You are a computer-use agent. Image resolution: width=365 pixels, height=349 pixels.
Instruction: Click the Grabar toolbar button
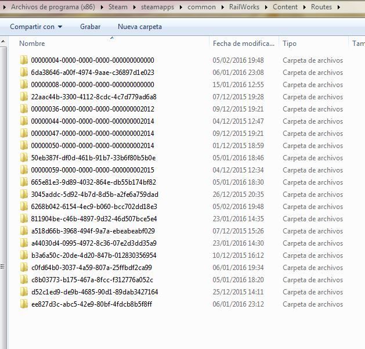(x=91, y=27)
